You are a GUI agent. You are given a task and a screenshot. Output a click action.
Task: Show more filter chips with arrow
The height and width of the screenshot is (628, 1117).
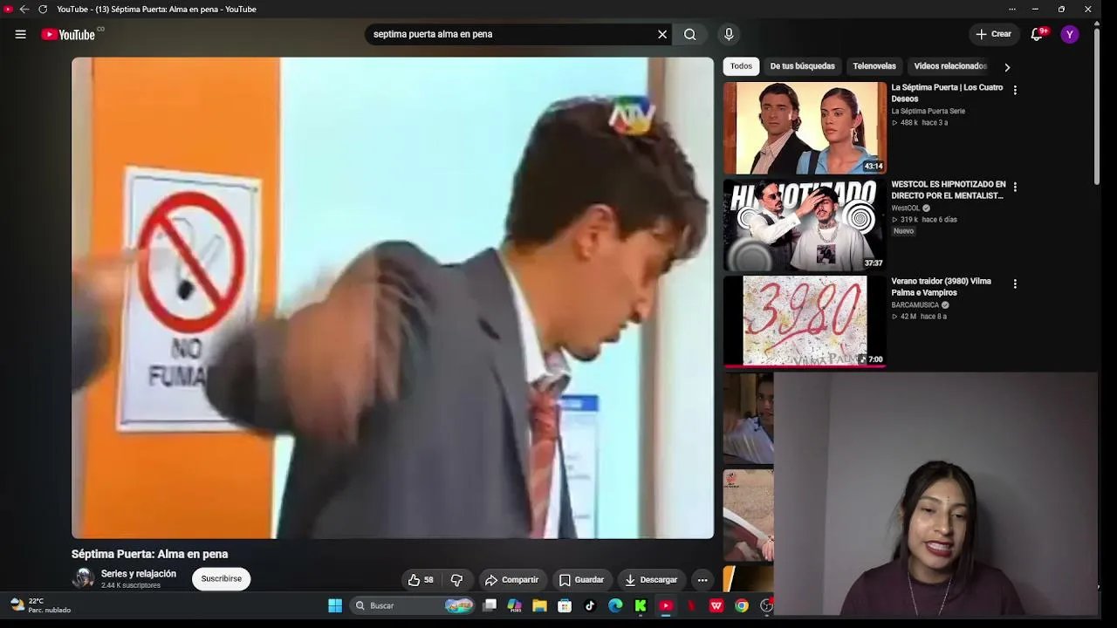pos(1007,67)
